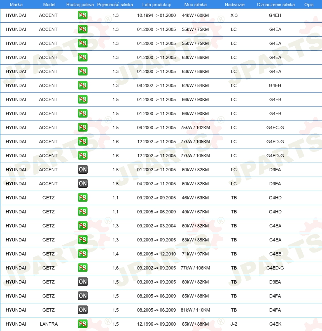Select the 49kW / 67KM power cell
Viewport: 322px width, 331px height.
pyautogui.click(x=195, y=212)
